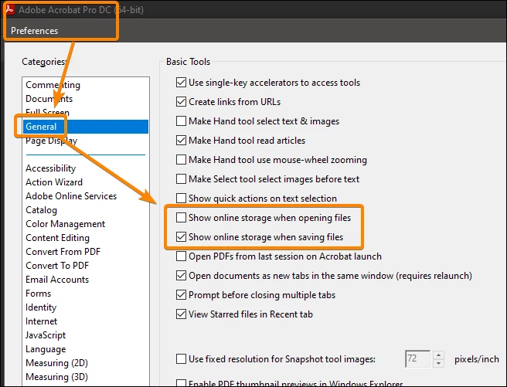Viewport: 507px width, 387px height.
Task: Click the Adobe Acrobat logo icon in title bar
Action: coord(9,9)
